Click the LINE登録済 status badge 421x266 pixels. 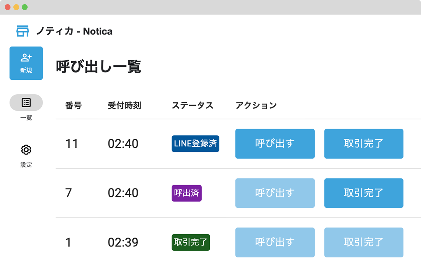click(x=195, y=143)
